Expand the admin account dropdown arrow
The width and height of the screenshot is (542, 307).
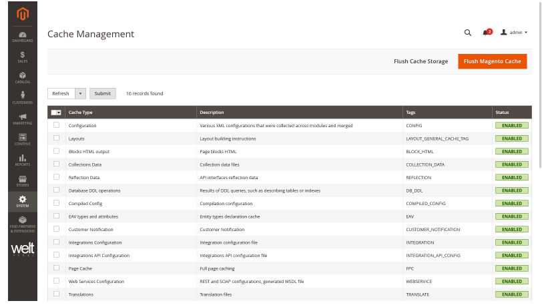[x=526, y=33]
